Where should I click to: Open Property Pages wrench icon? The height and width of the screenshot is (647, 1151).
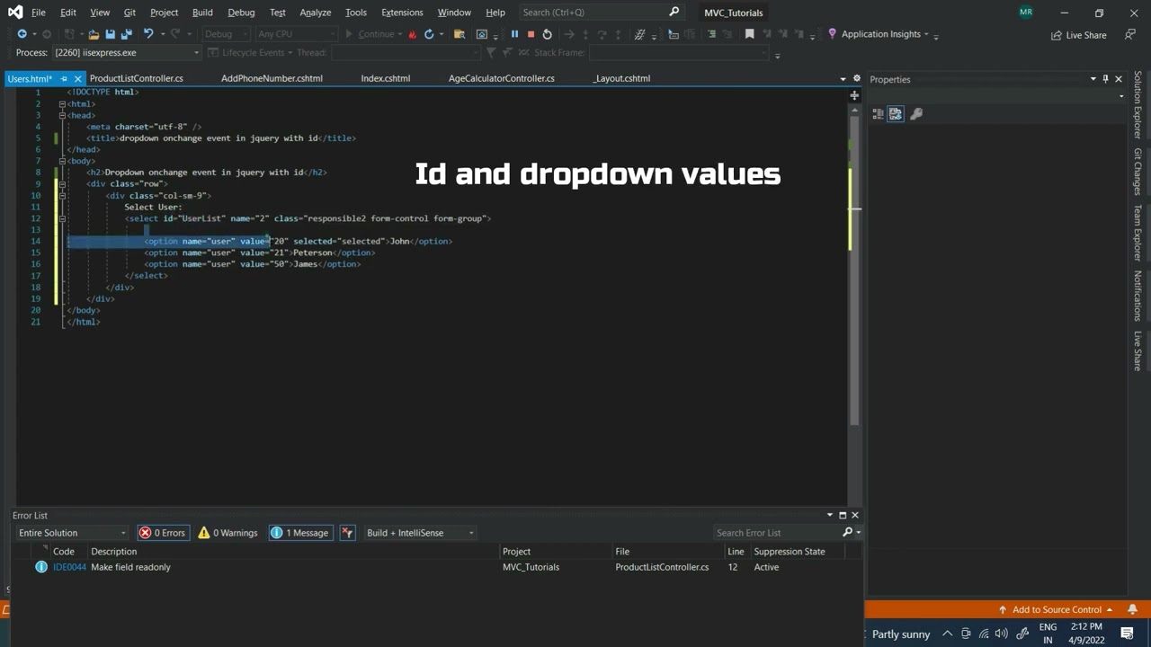(916, 113)
